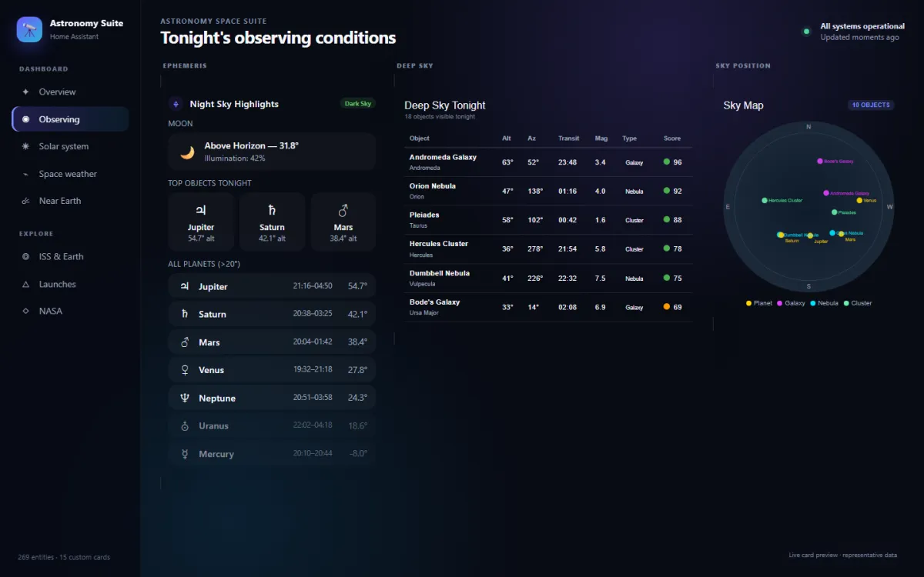The width and height of the screenshot is (924, 577).
Task: Sort table by Mag column header
Action: pos(601,138)
